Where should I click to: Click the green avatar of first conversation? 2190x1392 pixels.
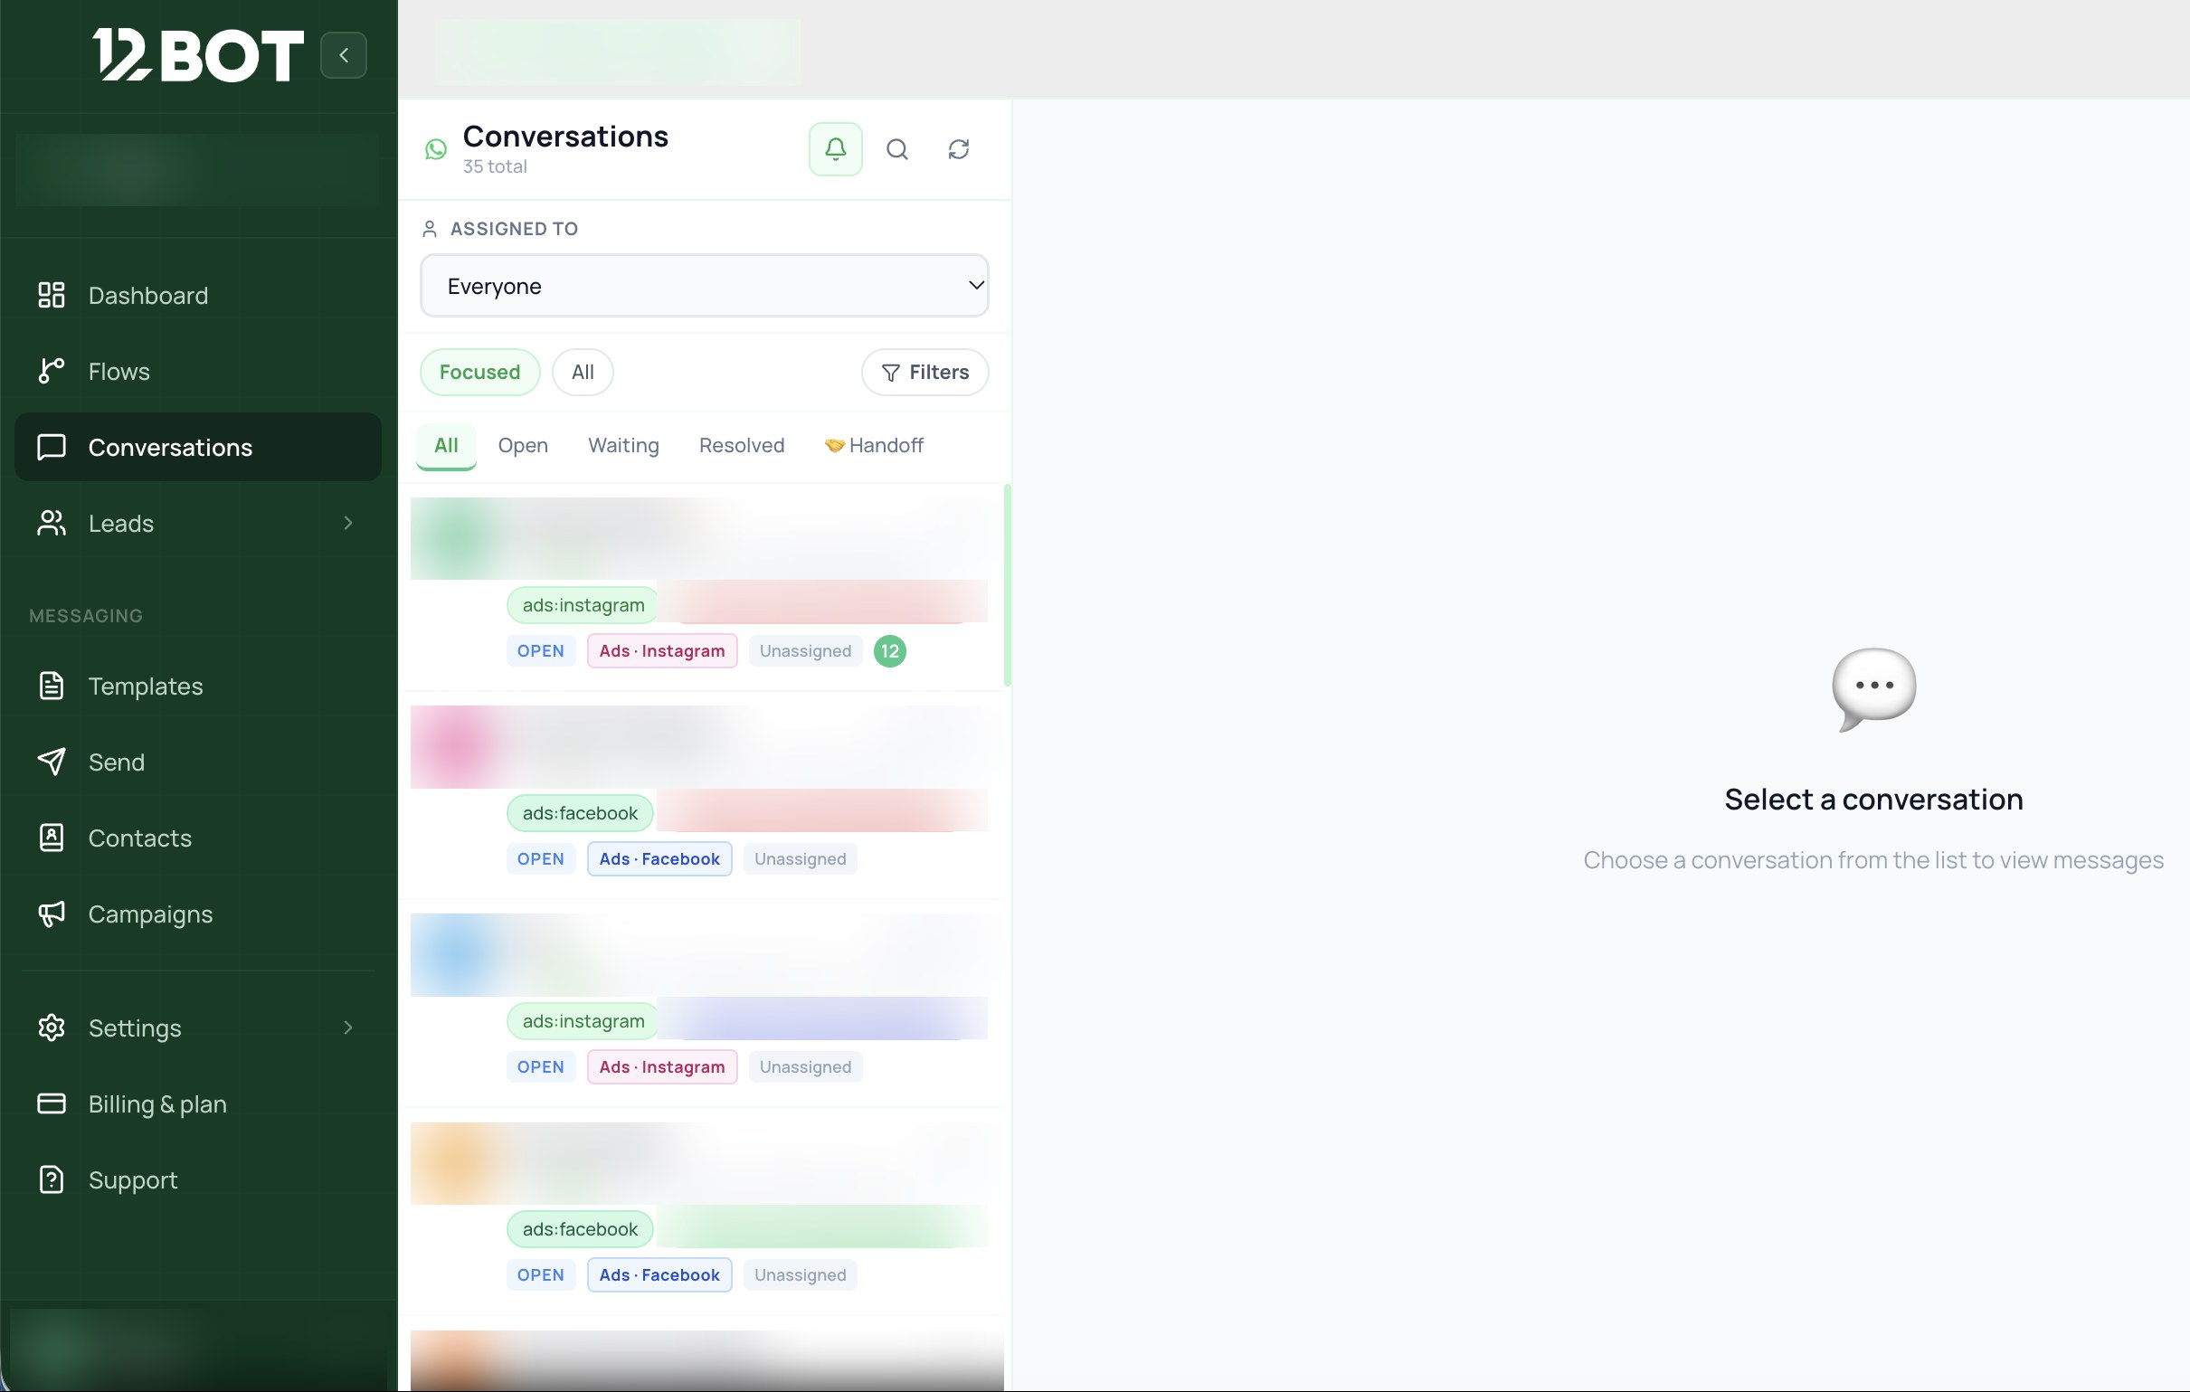pos(458,538)
